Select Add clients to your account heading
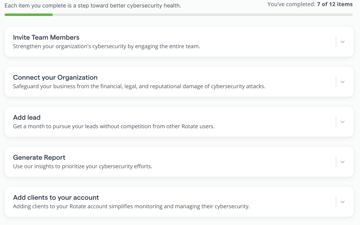Screen dimensions: 360x225 (x=56, y=198)
